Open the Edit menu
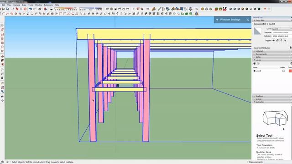Screen dimensions: 292x164 (x=4, y=5)
